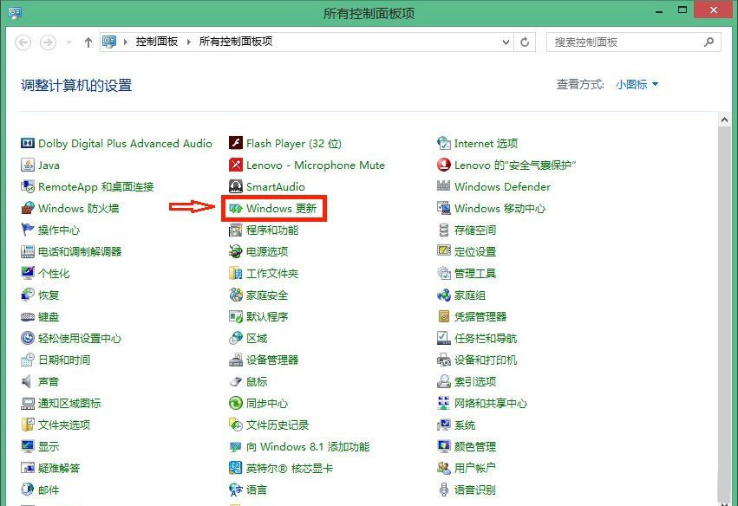Open the 小图标 view mode dropdown
Image resolution: width=738 pixels, height=506 pixels.
637,85
